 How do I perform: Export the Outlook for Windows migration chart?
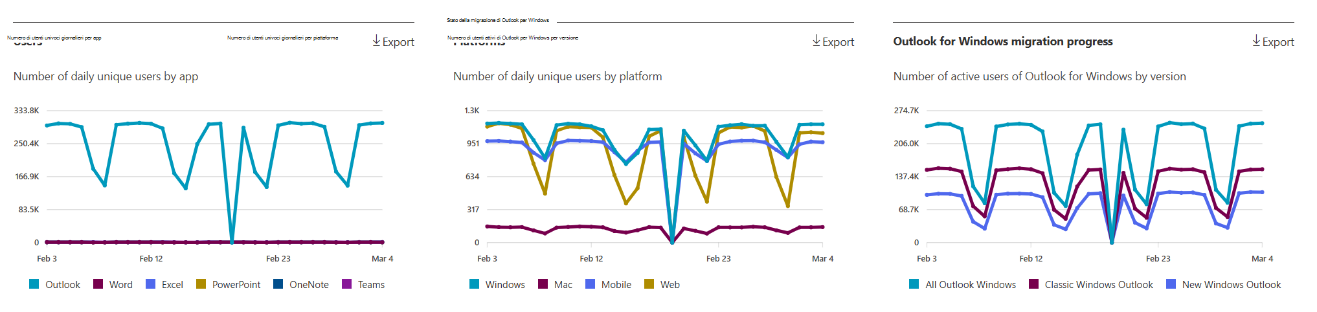click(x=1273, y=41)
